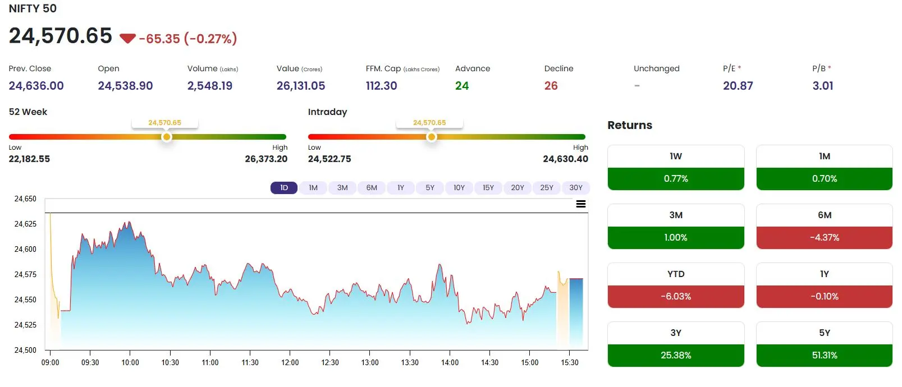
Task: Click Open value 24,538.90
Action: pos(125,86)
